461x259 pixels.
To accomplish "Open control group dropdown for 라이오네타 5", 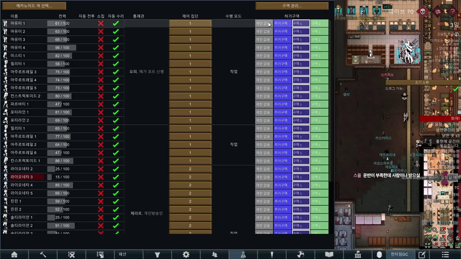I will click(x=190, y=193).
